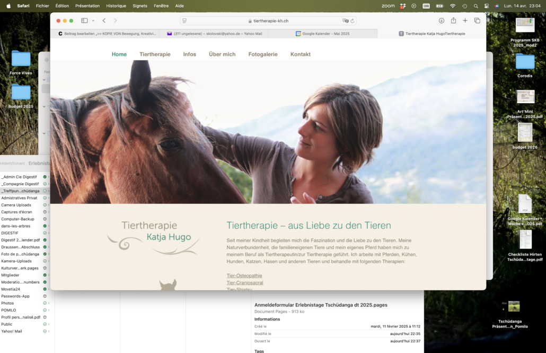
Task: Open the Dropbox menu bar icon
Action: coord(403,6)
